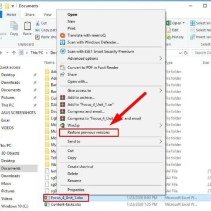Choose Rename in the context menu
Image resolution: width=211 pixels, height=211 pixels.
click(x=74, y=181)
